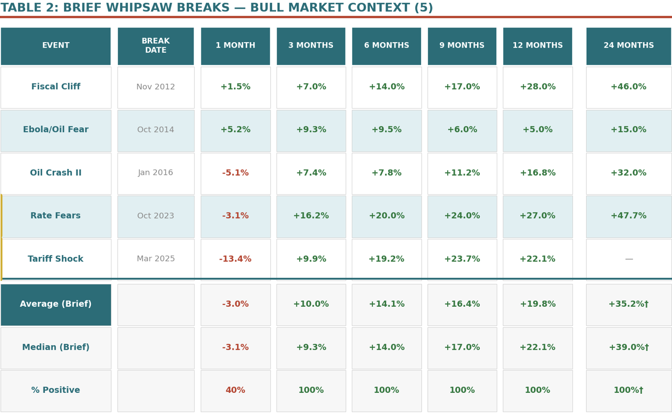This screenshot has height=413, width=672.
Task: Click the Rate Fears event cell
Action: pos(56,216)
